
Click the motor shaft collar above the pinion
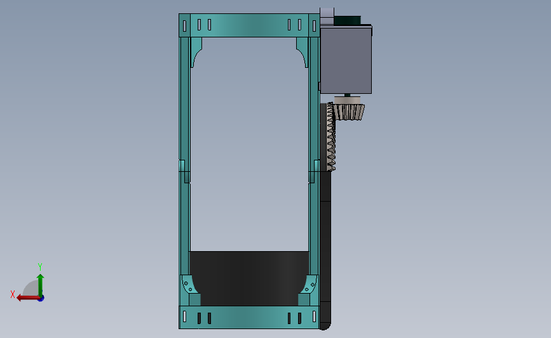[x=347, y=100]
